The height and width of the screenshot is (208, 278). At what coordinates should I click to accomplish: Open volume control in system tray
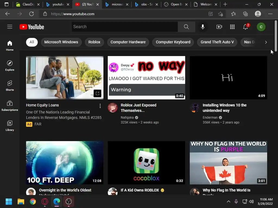click(251, 201)
